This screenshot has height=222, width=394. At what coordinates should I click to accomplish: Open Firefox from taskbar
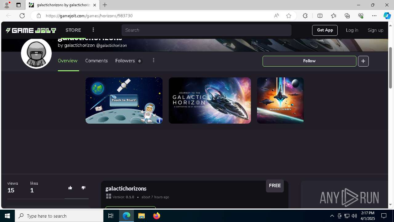(x=157, y=216)
